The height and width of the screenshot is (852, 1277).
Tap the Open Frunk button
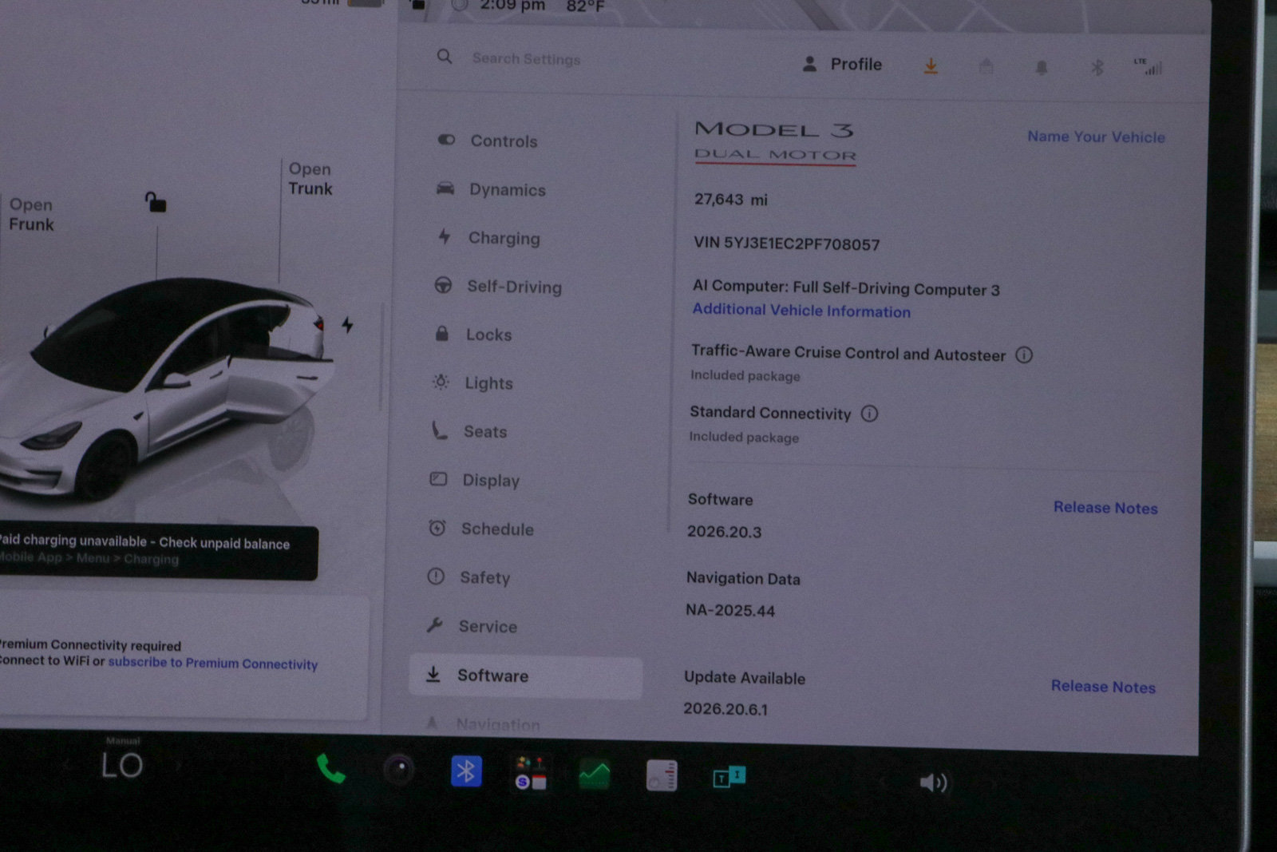coord(31,215)
